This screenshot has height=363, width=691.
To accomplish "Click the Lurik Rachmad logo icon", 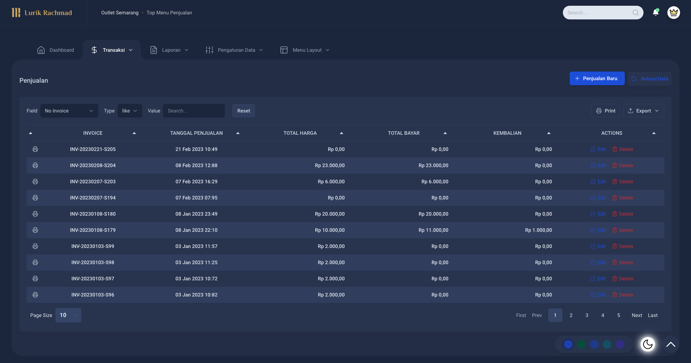I will coord(16,13).
